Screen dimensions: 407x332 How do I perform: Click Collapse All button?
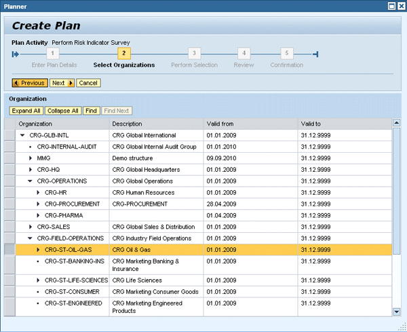pos(63,111)
